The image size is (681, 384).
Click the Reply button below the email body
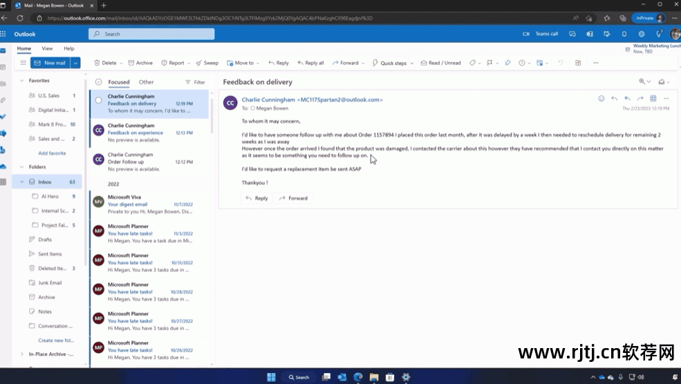(256, 198)
